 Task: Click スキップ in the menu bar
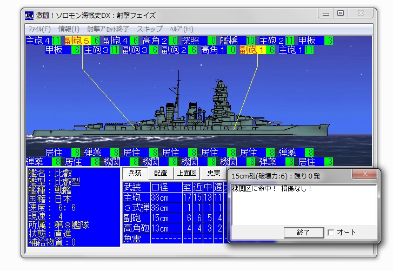pyautogui.click(x=149, y=29)
